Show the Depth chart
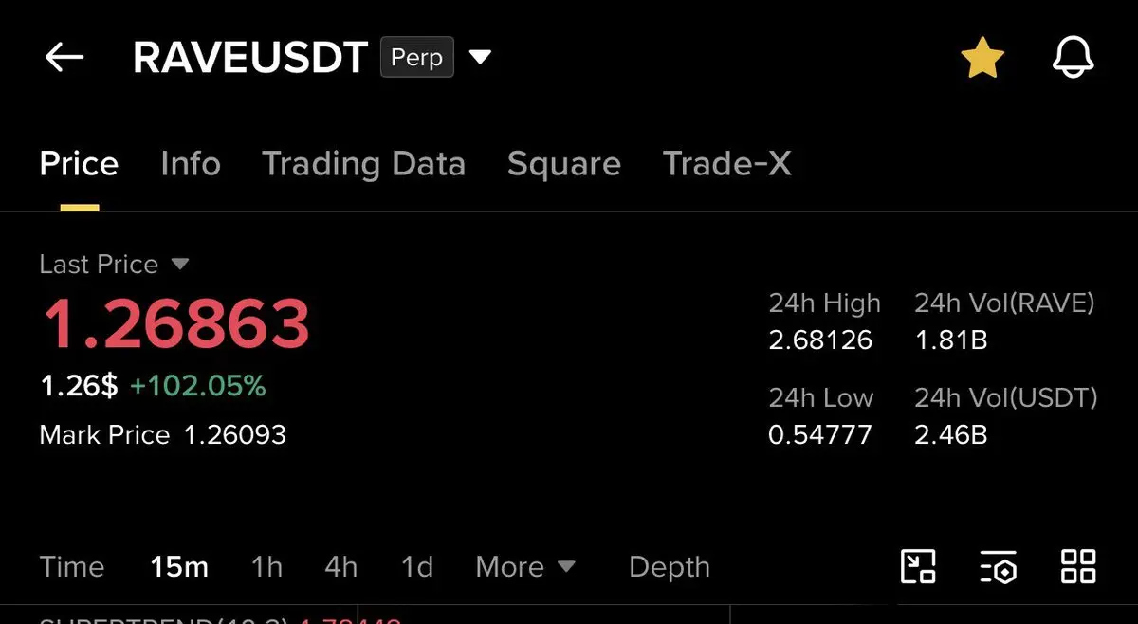 [x=670, y=567]
